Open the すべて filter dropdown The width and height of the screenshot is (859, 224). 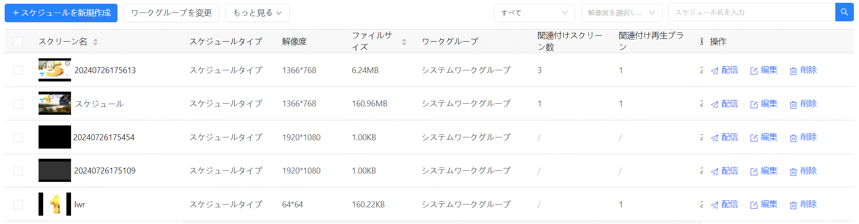pos(534,13)
